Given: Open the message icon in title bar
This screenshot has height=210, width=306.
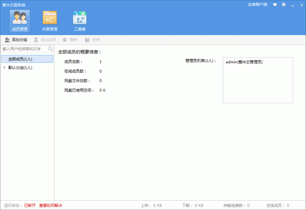Looking at the screenshot, I should 275,4.
